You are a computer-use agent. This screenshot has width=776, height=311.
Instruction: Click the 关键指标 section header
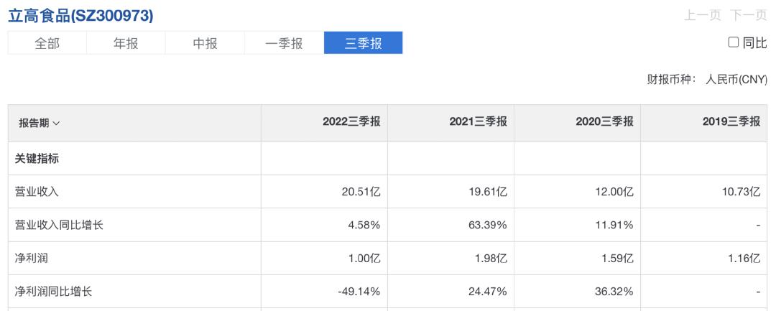coord(37,159)
